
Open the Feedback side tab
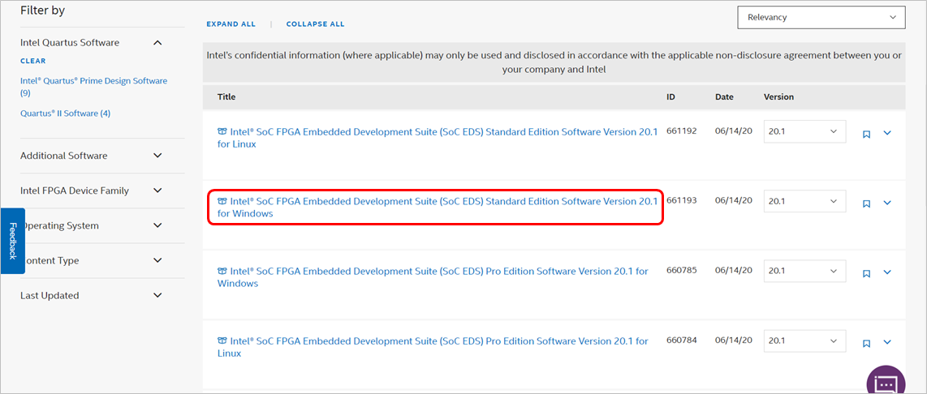(12, 241)
